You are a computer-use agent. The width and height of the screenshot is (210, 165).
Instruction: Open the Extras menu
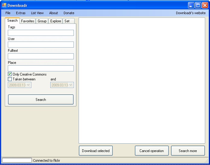tap(20, 13)
